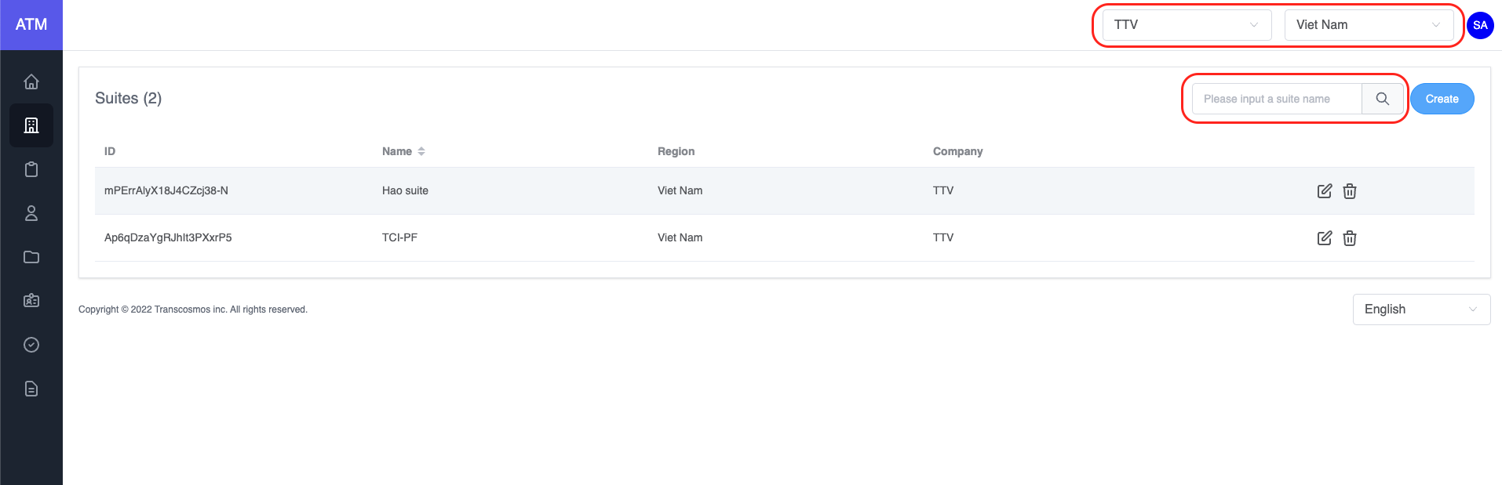Image resolution: width=1502 pixels, height=485 pixels.
Task: Open the English language selector
Action: click(1421, 309)
